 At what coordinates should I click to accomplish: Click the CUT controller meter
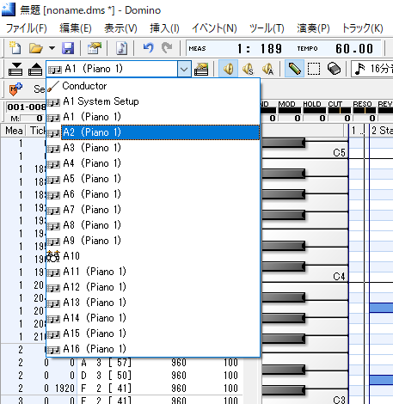tap(340, 110)
